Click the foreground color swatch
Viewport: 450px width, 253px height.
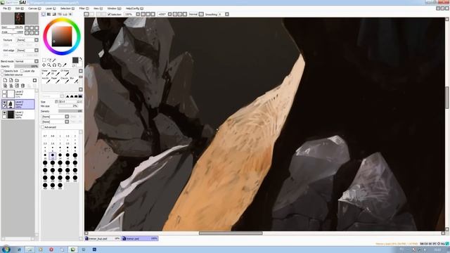[75, 60]
